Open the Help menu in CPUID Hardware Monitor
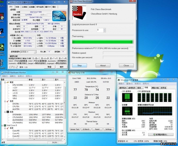The width and height of the screenshot is (178, 146). point(29,76)
